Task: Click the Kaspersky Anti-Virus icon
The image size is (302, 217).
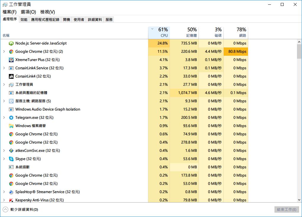Action: (x=11, y=200)
